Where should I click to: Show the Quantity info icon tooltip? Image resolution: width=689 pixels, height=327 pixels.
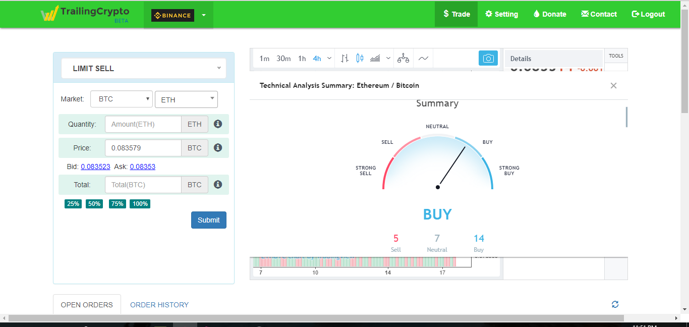218,124
